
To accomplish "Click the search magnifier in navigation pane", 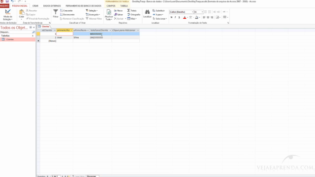I will (33, 32).
